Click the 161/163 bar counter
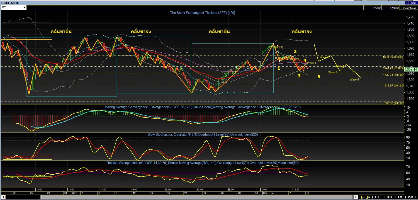This screenshot has width=418, height=200. tap(377, 8)
